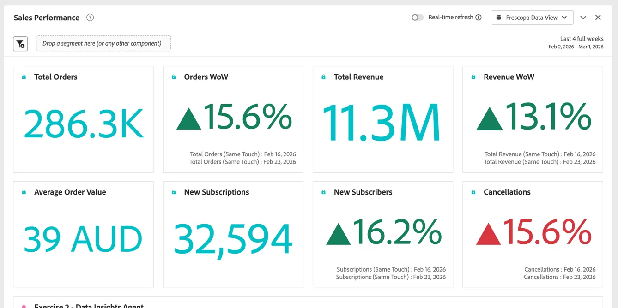Image resolution: width=618 pixels, height=308 pixels.
Task: Click the Cancellations Feb 23, 2026 legend line
Action: pos(560,277)
